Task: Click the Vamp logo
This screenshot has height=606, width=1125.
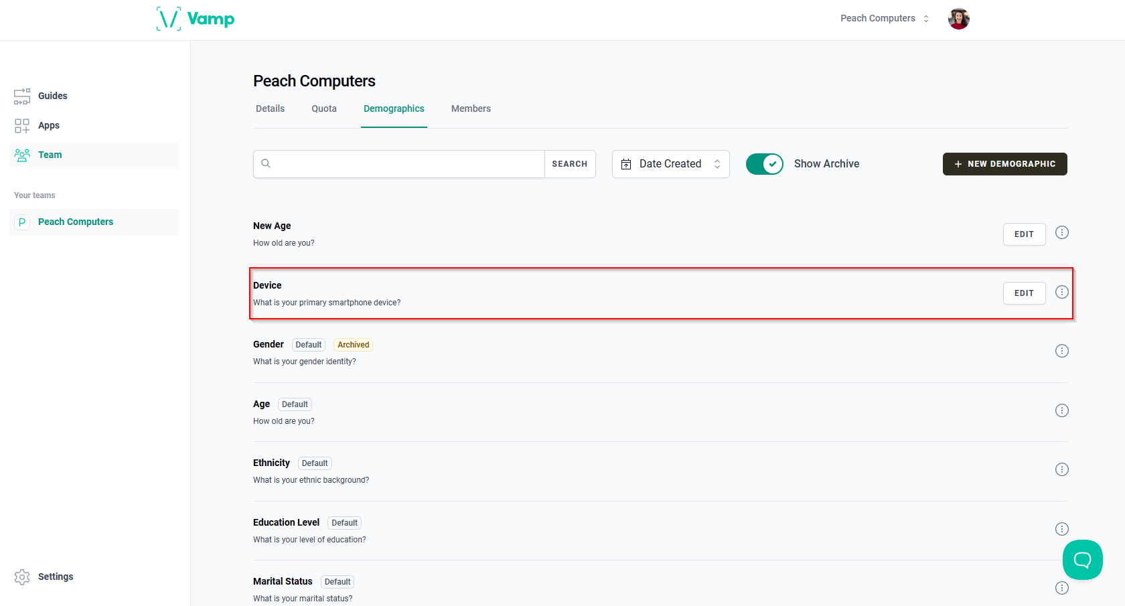Action: point(196,19)
